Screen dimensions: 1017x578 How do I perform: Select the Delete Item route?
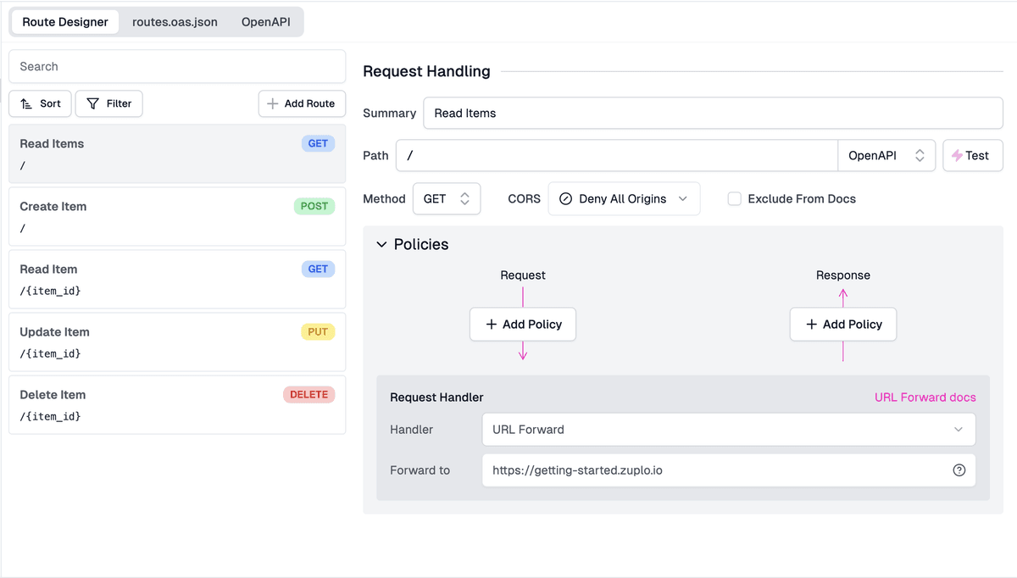pyautogui.click(x=177, y=405)
